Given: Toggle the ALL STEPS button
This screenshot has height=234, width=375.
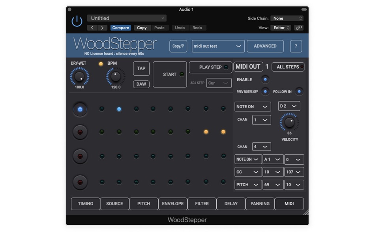Looking at the screenshot, I should [x=288, y=67].
